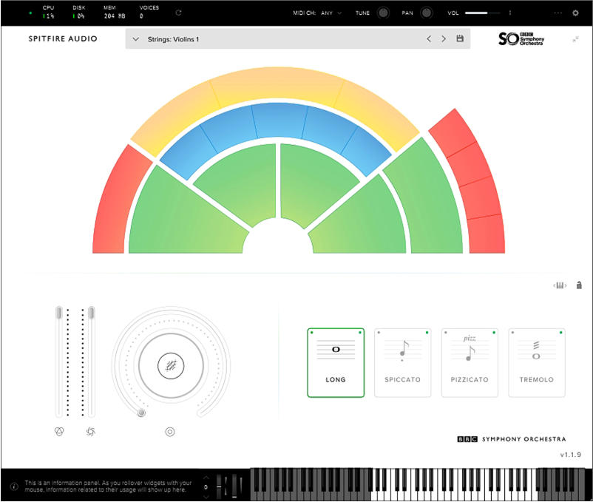Select the Spiccato articulation
The width and height of the screenshot is (593, 502).
[x=402, y=363]
